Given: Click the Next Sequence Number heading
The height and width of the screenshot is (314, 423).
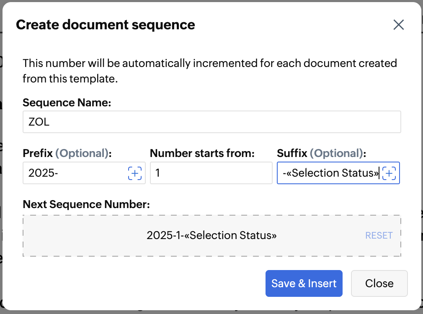Looking at the screenshot, I should pyautogui.click(x=86, y=204).
